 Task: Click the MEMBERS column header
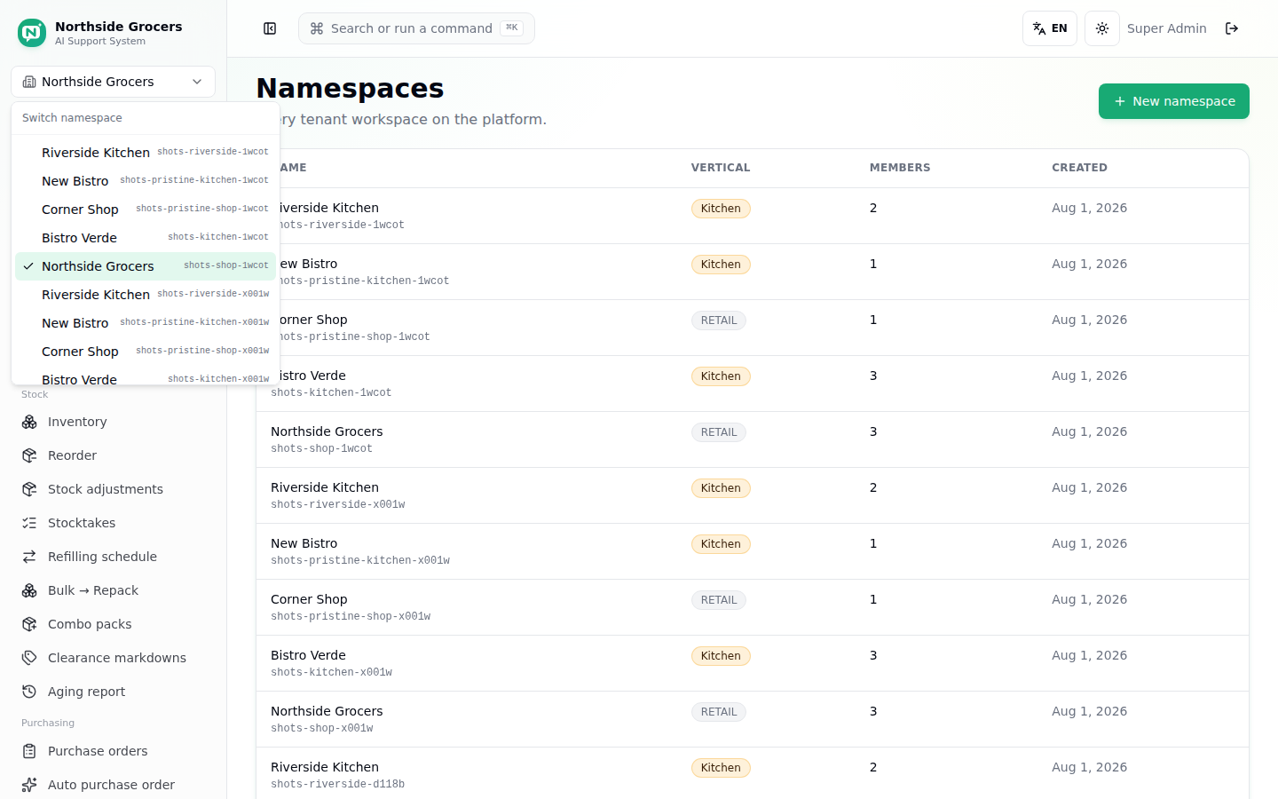(x=900, y=168)
